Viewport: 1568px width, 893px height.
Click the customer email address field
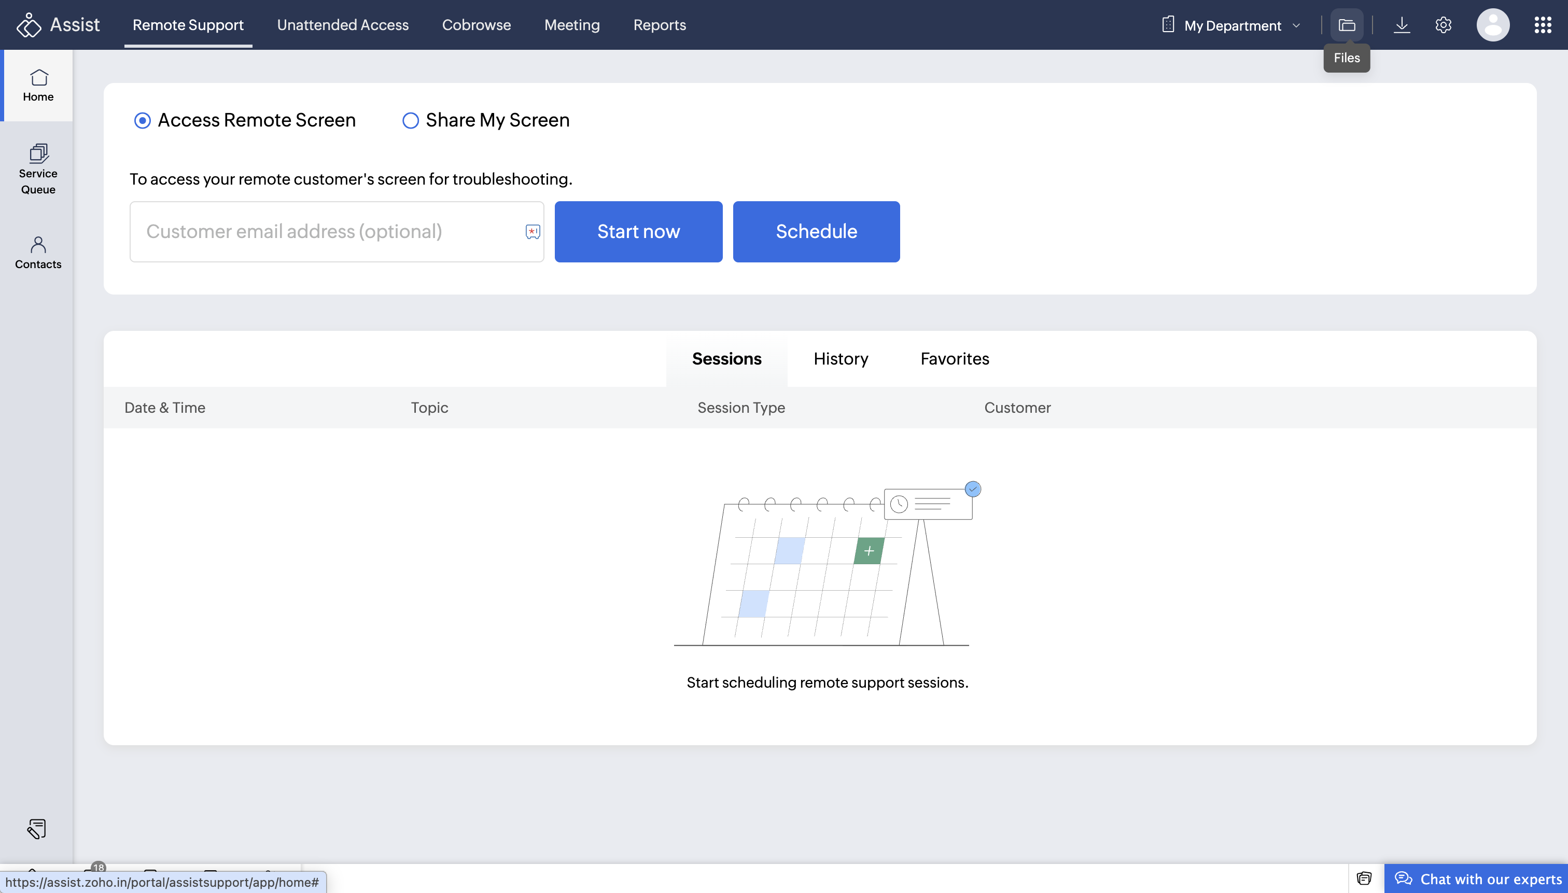[325, 232]
